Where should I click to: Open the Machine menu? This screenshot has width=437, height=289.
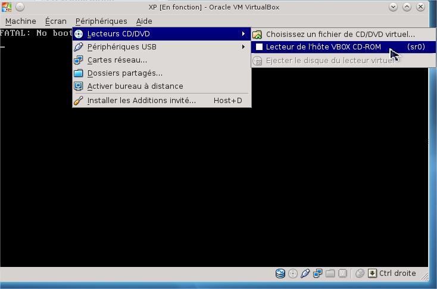(x=21, y=21)
